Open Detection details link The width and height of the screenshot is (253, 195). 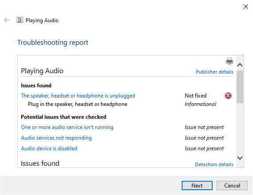(x=214, y=164)
